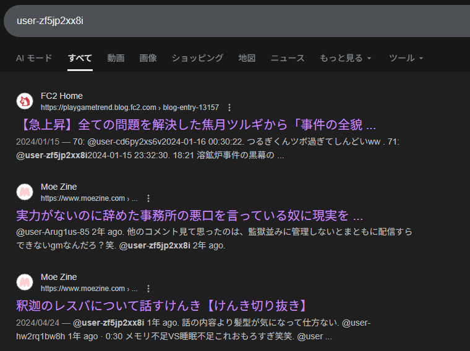Switch to the 動画 tab
The width and height of the screenshot is (470, 351).
click(116, 58)
